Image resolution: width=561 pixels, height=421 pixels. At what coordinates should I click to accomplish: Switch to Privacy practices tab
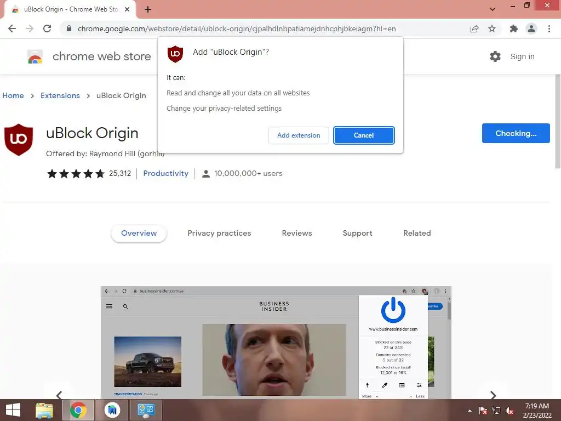[219, 233]
